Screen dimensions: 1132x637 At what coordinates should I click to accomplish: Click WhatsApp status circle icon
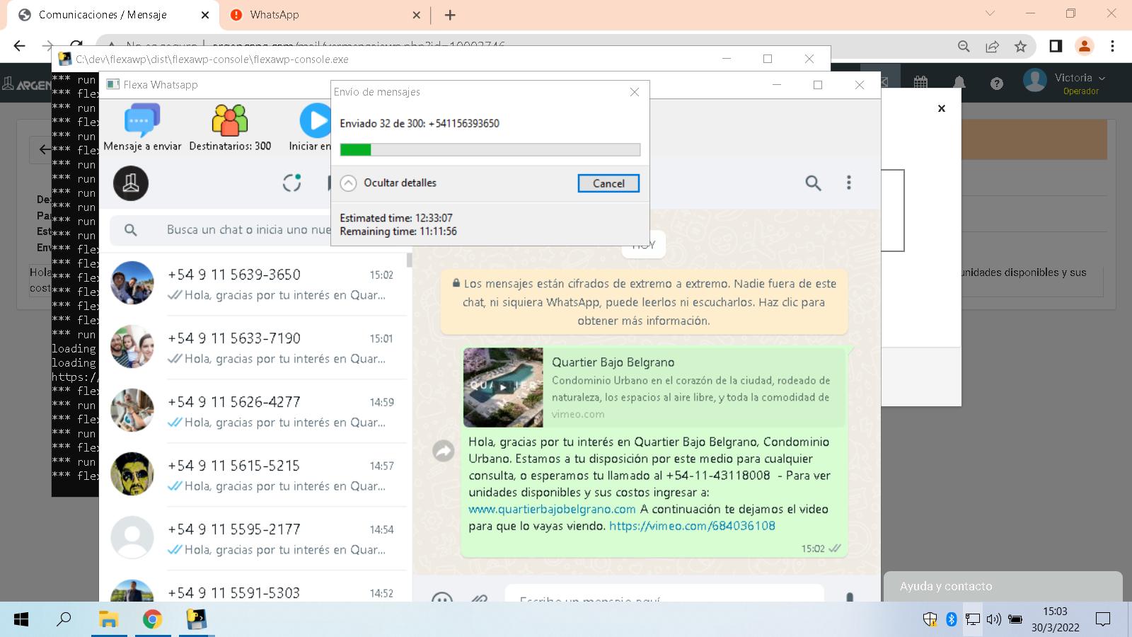[292, 183]
